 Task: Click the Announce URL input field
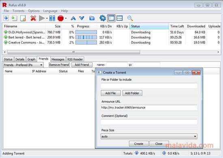(149, 108)
